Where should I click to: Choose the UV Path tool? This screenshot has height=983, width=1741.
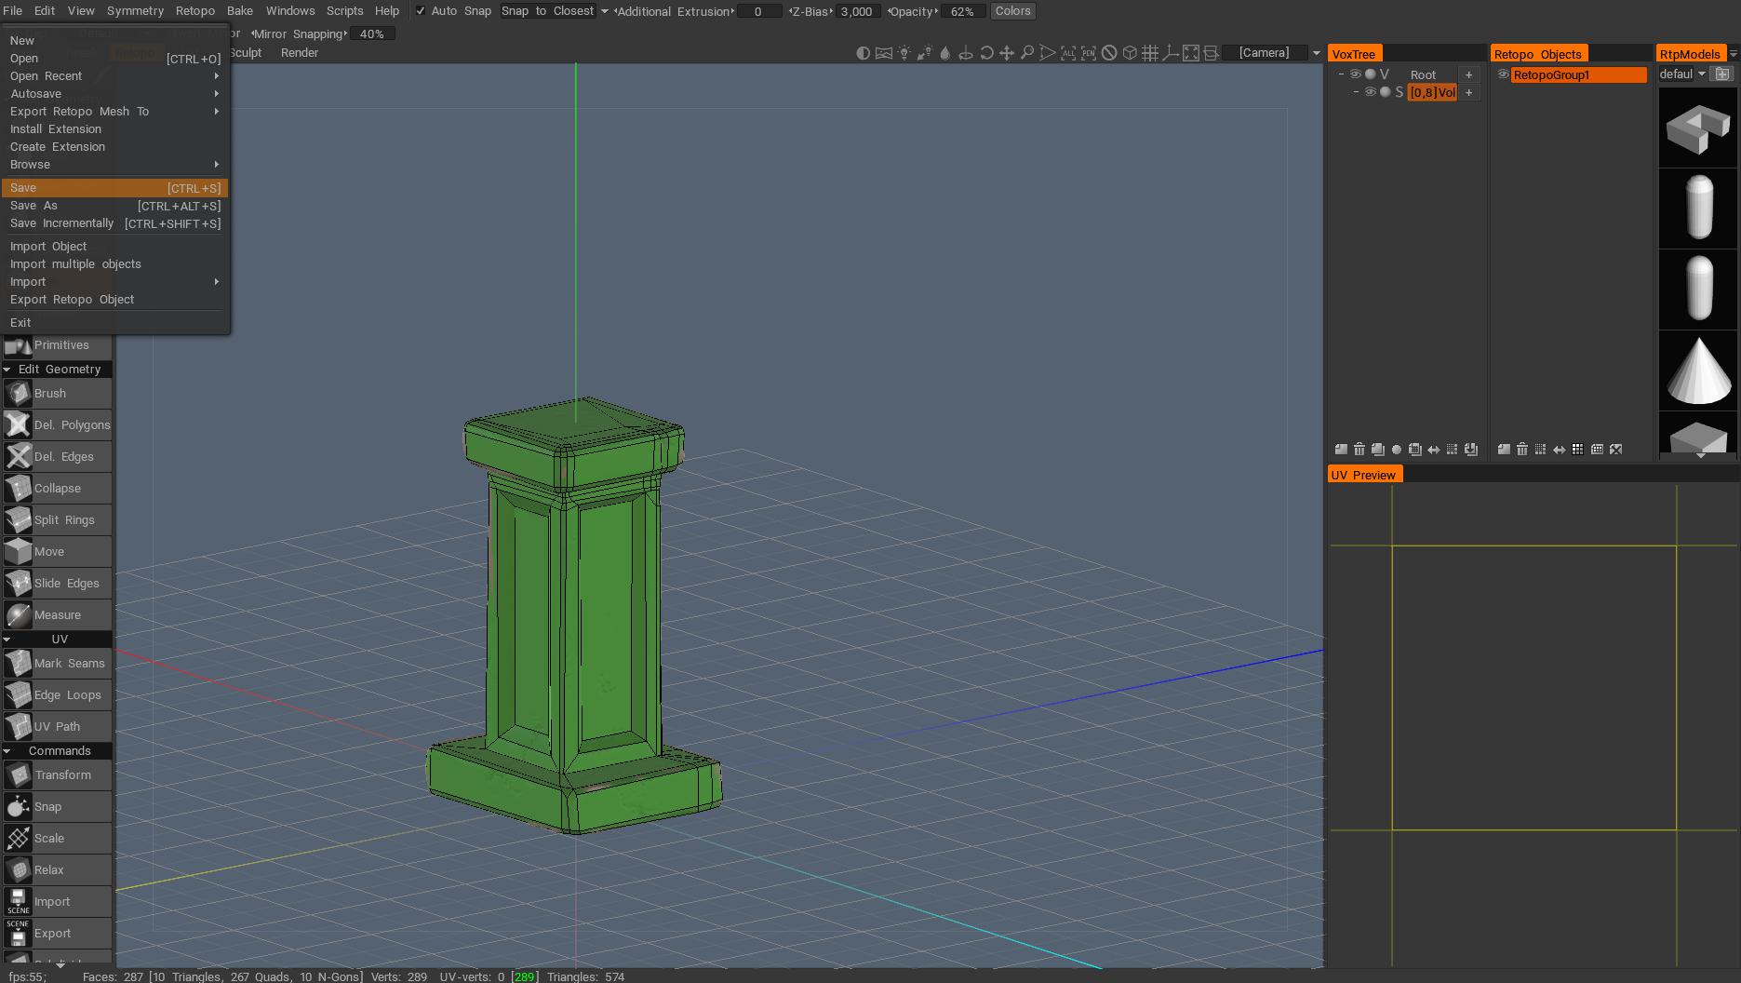tap(56, 726)
